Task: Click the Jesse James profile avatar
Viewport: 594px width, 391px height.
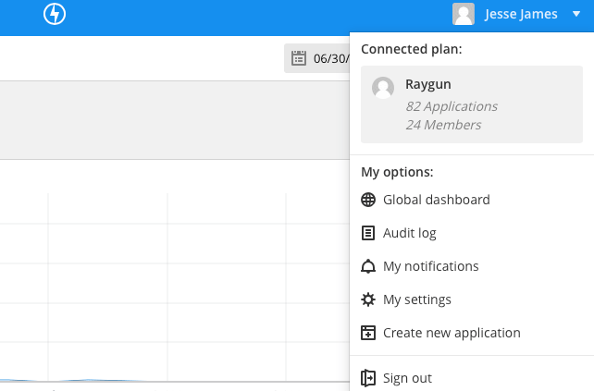Action: [464, 14]
